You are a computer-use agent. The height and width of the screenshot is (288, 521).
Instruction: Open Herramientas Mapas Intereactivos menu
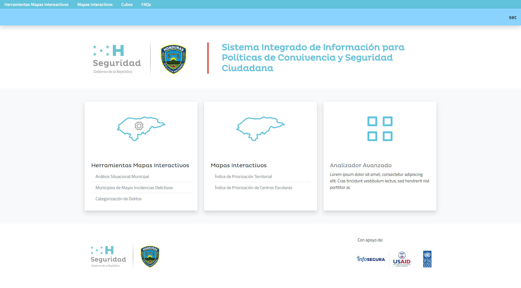[36, 5]
